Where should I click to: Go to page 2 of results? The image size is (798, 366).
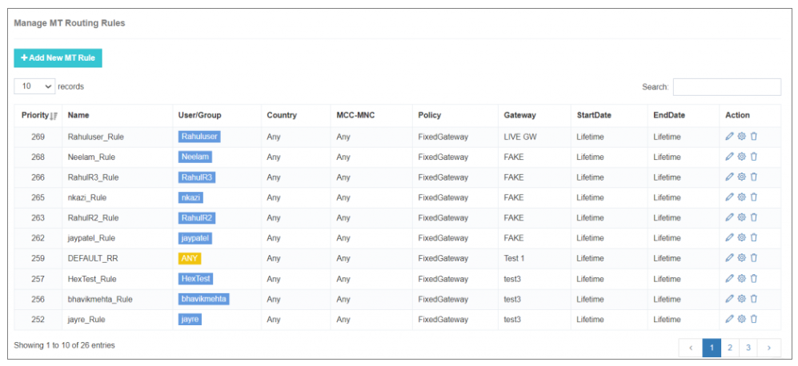[x=730, y=348]
